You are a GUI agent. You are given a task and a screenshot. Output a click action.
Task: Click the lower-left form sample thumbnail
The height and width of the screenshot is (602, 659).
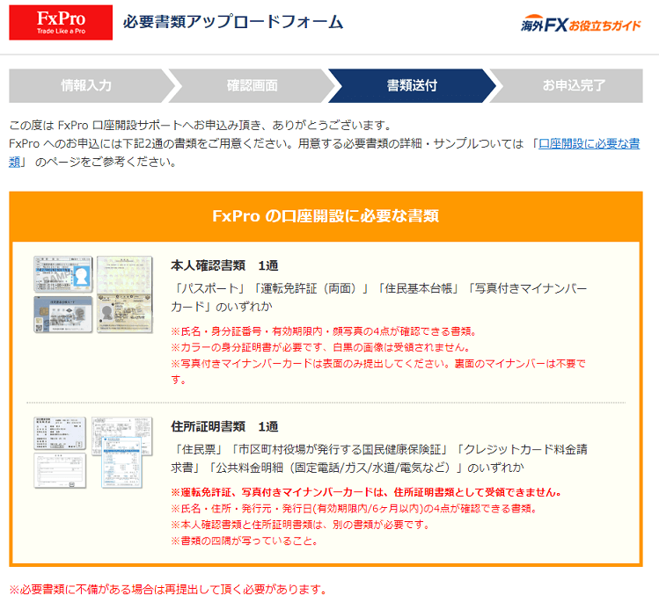(60, 470)
